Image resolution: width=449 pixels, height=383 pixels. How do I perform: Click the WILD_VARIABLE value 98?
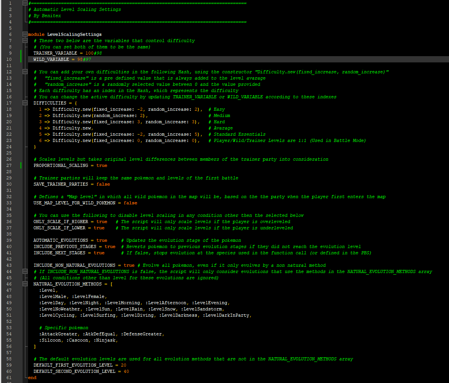(x=80, y=59)
